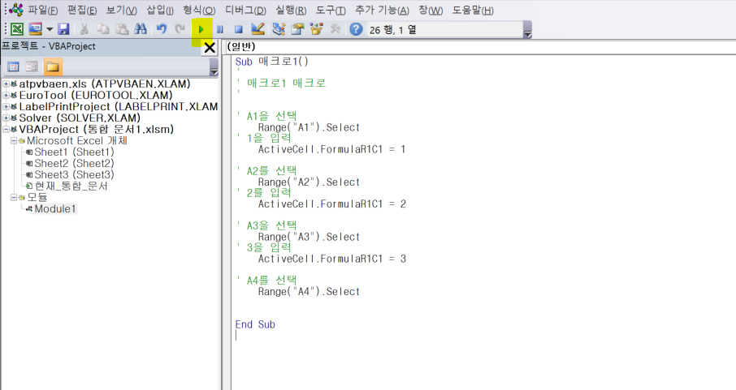
Task: Pause execution with the Break button
Action: 219,29
